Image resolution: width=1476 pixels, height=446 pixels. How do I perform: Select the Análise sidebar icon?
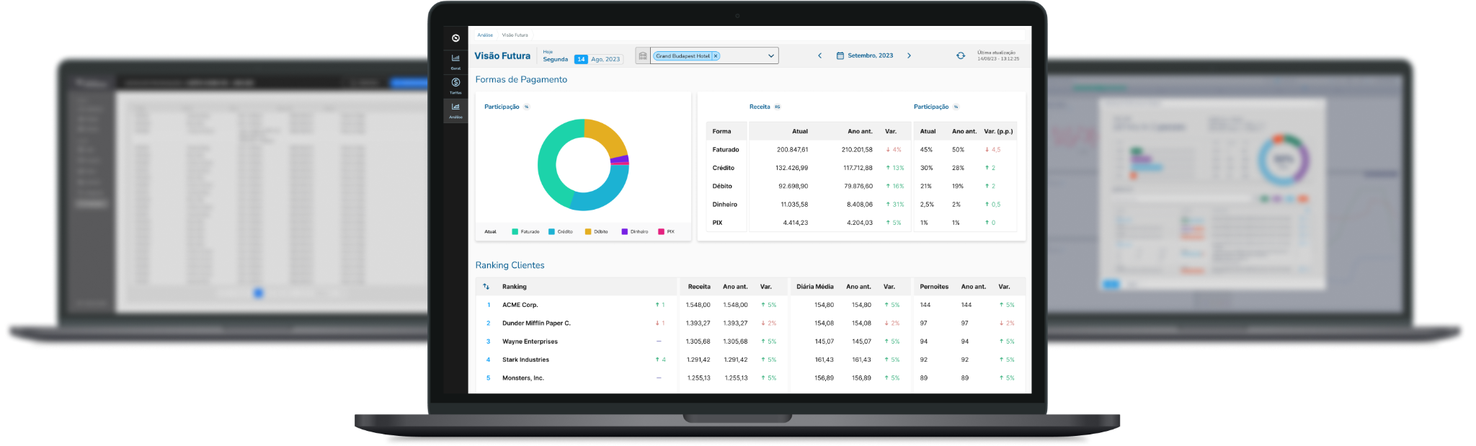[455, 110]
